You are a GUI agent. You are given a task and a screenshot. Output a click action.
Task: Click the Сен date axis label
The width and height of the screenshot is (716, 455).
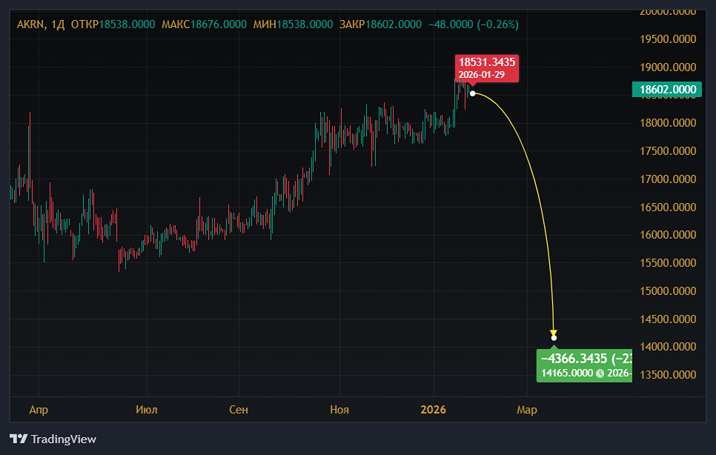pyautogui.click(x=239, y=410)
